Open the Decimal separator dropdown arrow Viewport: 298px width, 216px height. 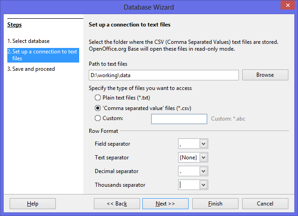204,171
